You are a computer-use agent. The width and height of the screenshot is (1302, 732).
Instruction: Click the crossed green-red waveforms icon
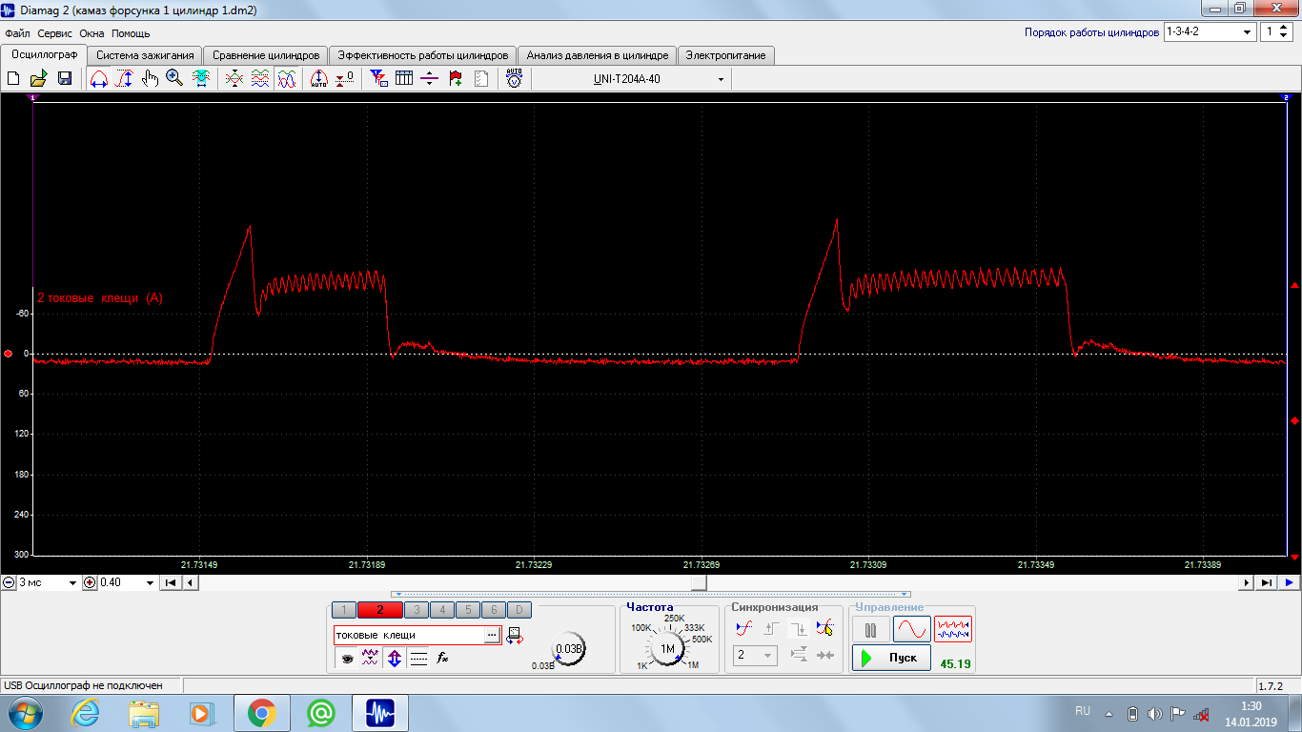click(234, 79)
